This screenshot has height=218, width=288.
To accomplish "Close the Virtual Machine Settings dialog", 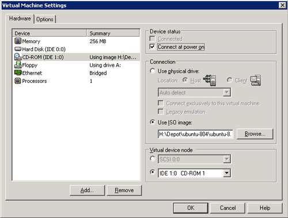I will click(x=282, y=5).
